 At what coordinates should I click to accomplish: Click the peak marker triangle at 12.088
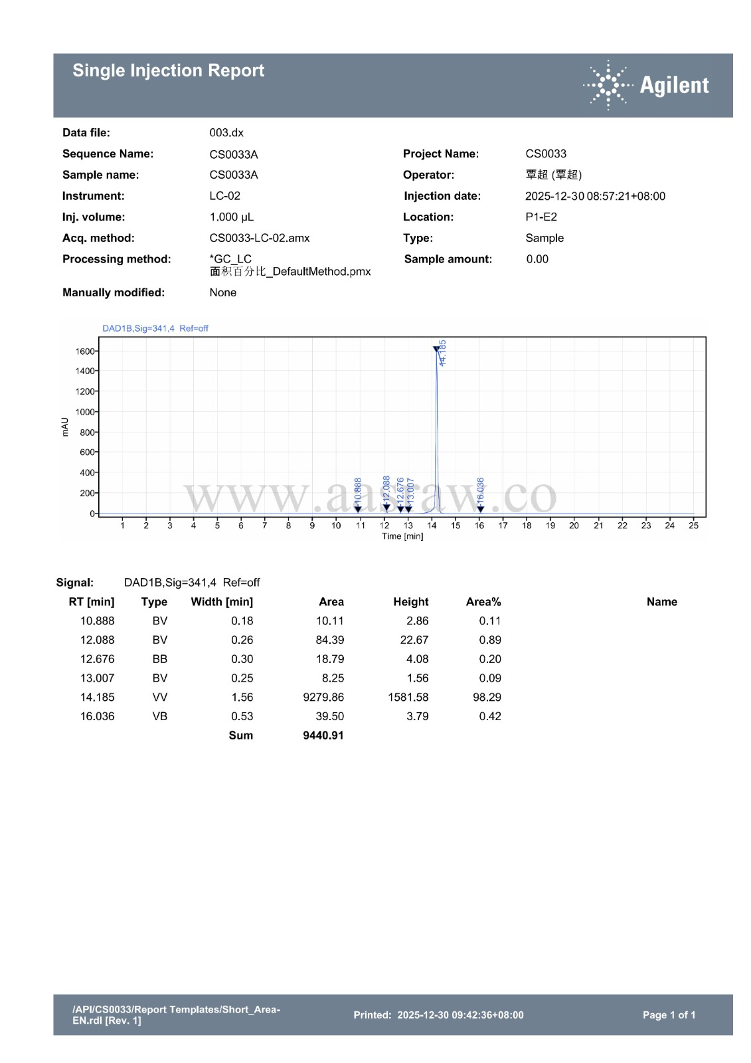coord(386,508)
